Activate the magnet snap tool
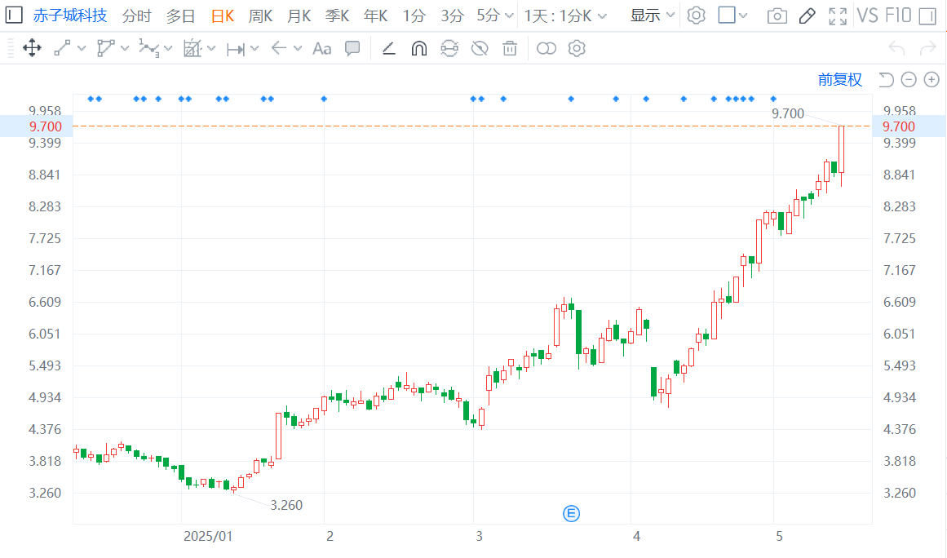 click(419, 48)
